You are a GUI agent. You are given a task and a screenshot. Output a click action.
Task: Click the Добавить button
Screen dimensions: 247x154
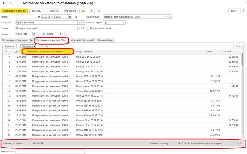click(x=10, y=46)
